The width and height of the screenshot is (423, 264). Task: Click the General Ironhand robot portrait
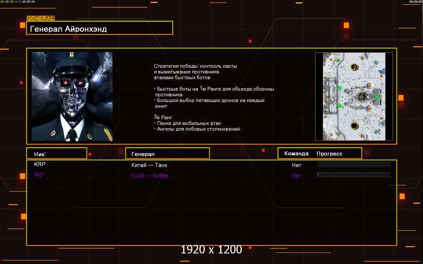click(x=72, y=96)
